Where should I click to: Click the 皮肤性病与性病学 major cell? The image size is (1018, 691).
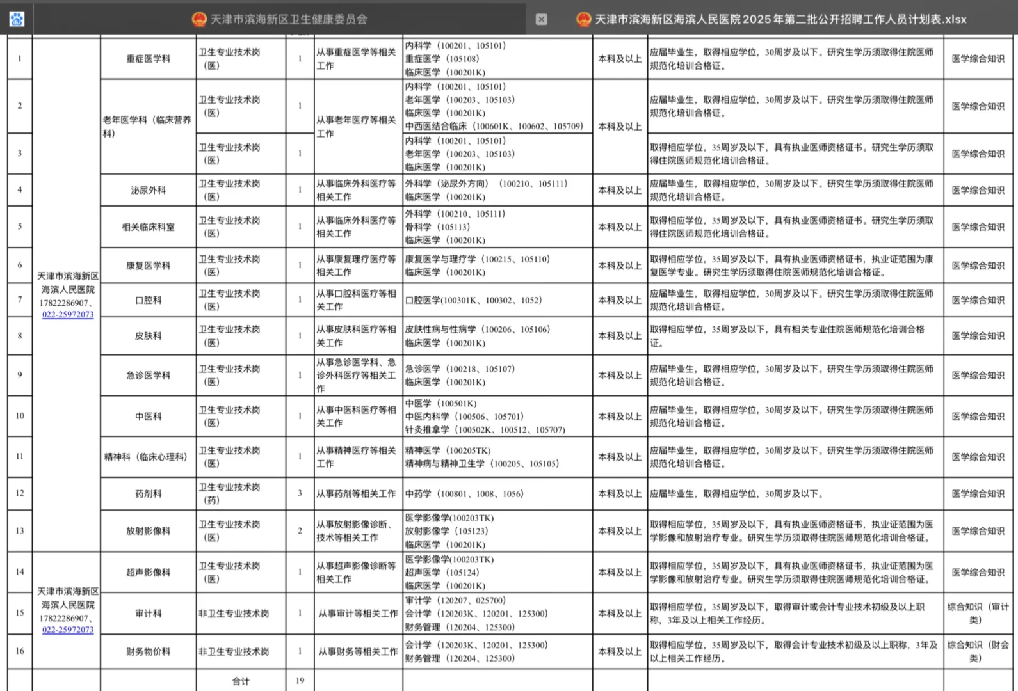(497, 336)
